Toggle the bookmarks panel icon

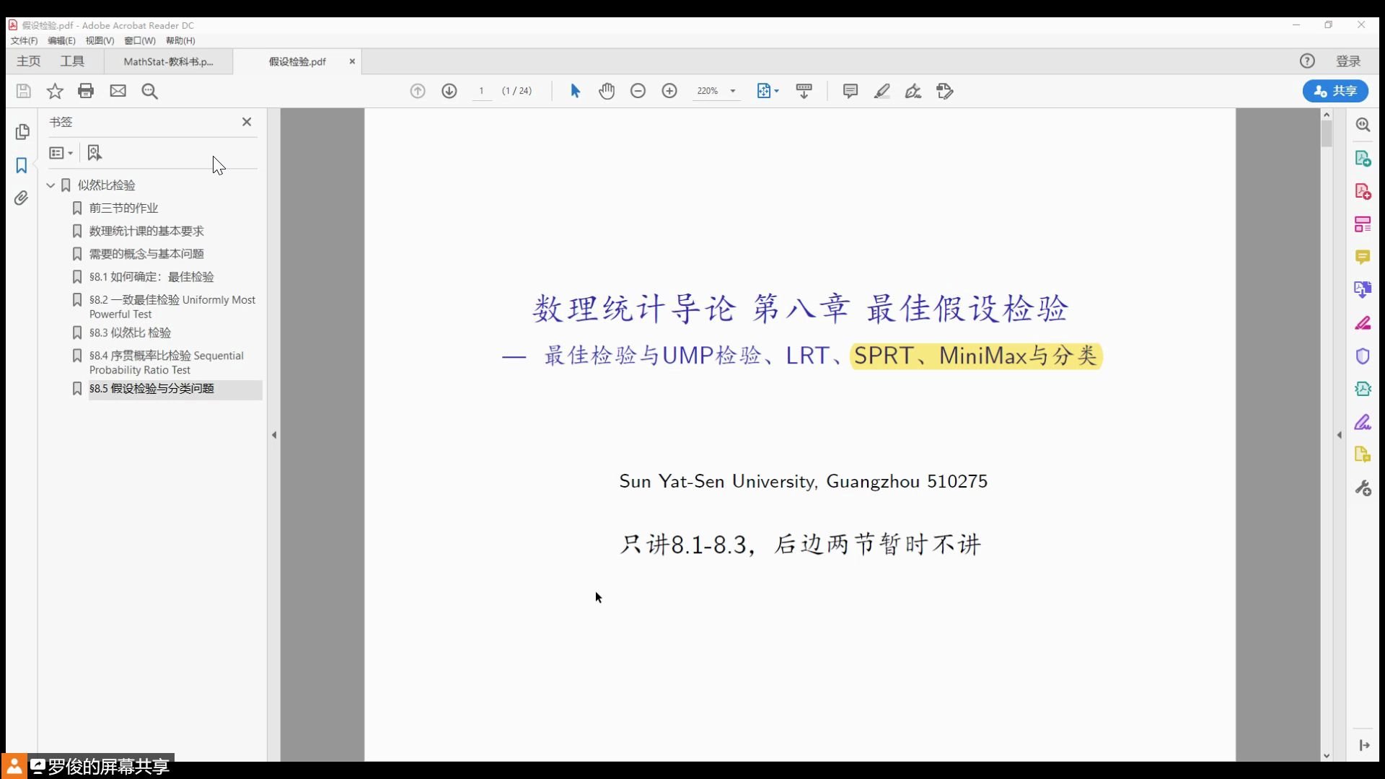click(x=22, y=165)
